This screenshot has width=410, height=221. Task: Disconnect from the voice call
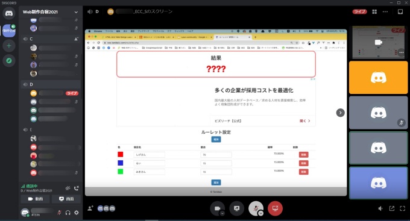(77, 188)
